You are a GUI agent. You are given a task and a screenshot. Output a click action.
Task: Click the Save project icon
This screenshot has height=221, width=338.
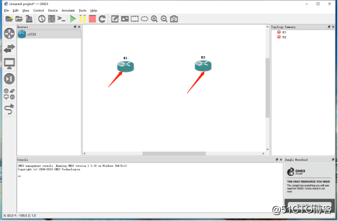29,19
